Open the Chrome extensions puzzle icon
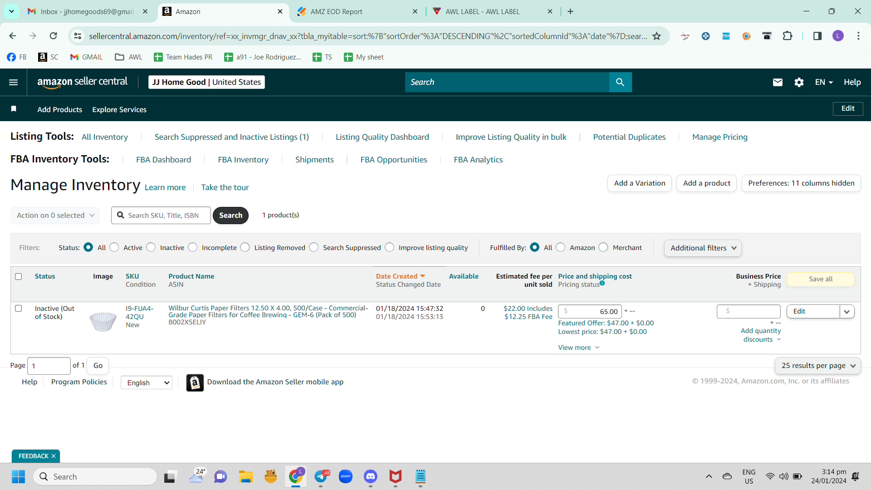This screenshot has height=490, width=871. tap(788, 36)
